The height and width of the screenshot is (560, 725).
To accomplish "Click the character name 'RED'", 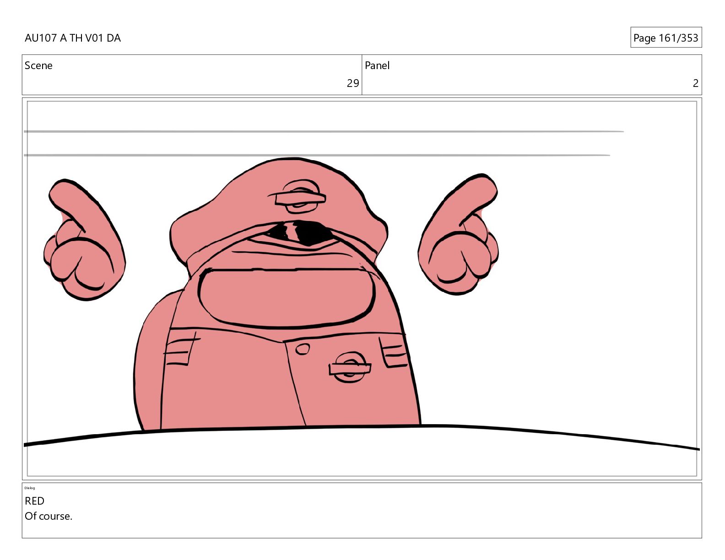I will [34, 501].
